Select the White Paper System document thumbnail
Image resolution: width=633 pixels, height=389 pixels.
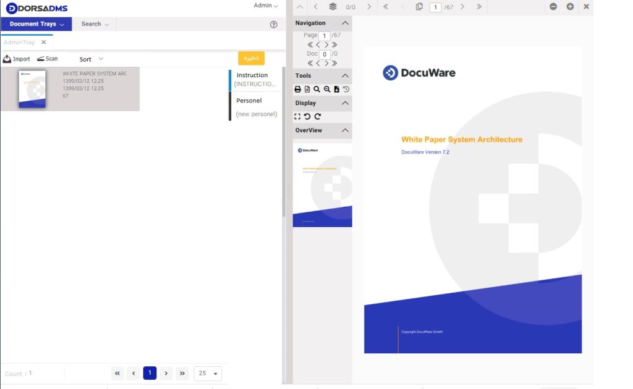(32, 89)
